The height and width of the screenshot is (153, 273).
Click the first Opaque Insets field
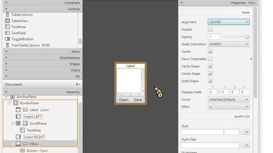212,92
